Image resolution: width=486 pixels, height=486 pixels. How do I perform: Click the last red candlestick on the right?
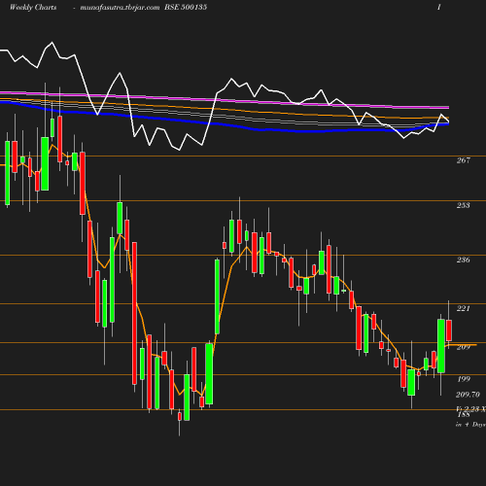click(449, 330)
